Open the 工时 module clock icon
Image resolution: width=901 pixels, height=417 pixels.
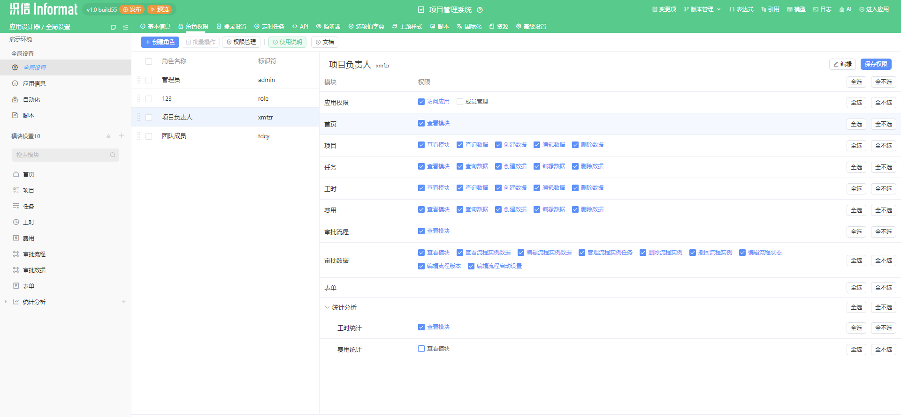[x=16, y=222]
